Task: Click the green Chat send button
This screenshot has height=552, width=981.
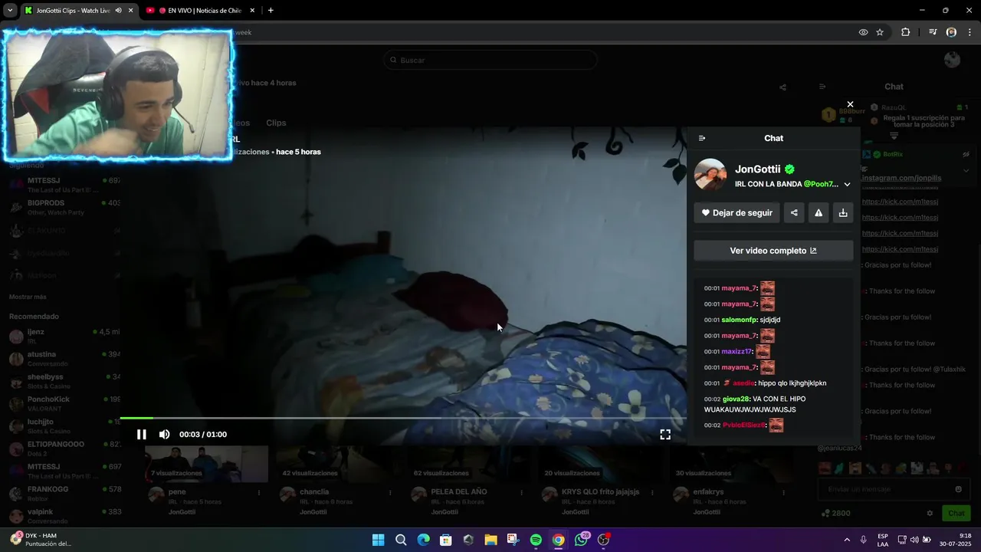Action: coord(956,513)
